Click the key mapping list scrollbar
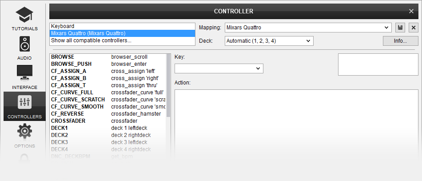This screenshot has width=422, height=181. (x=168, y=84)
